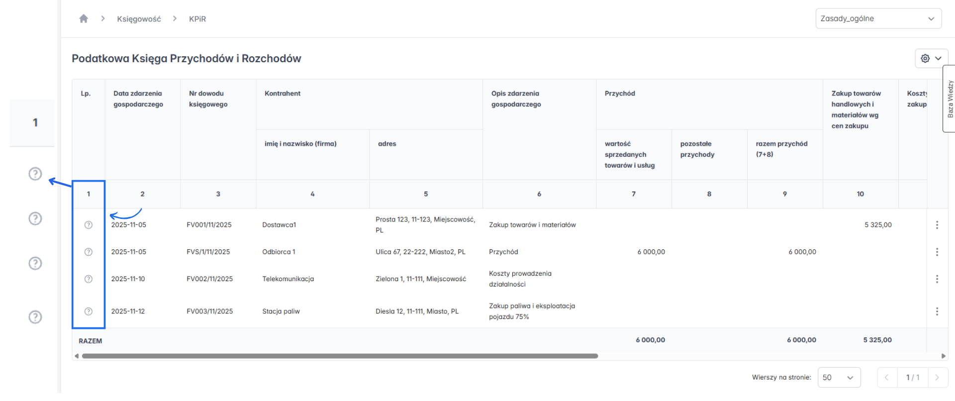955x401 pixels.
Task: Click the page indicator 1 / 1
Action: tap(913, 377)
